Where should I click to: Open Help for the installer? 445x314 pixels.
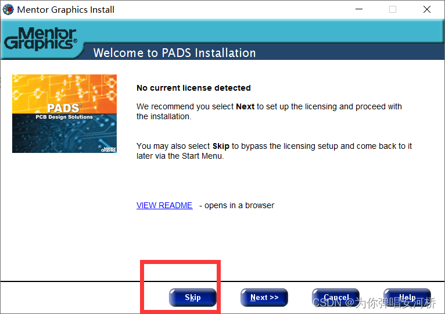[x=407, y=297]
